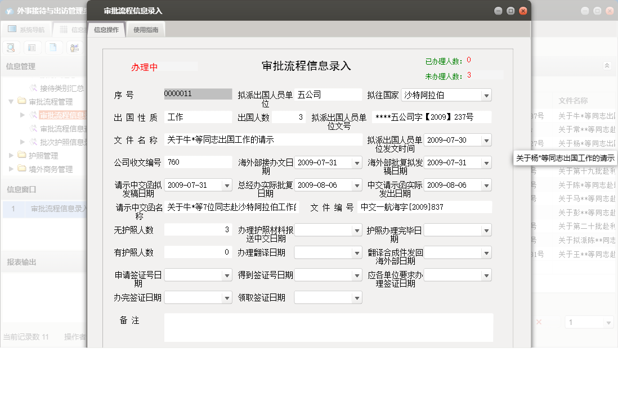The width and height of the screenshot is (618, 402).
Task: Select the 信息操作 tab
Action: tap(106, 29)
